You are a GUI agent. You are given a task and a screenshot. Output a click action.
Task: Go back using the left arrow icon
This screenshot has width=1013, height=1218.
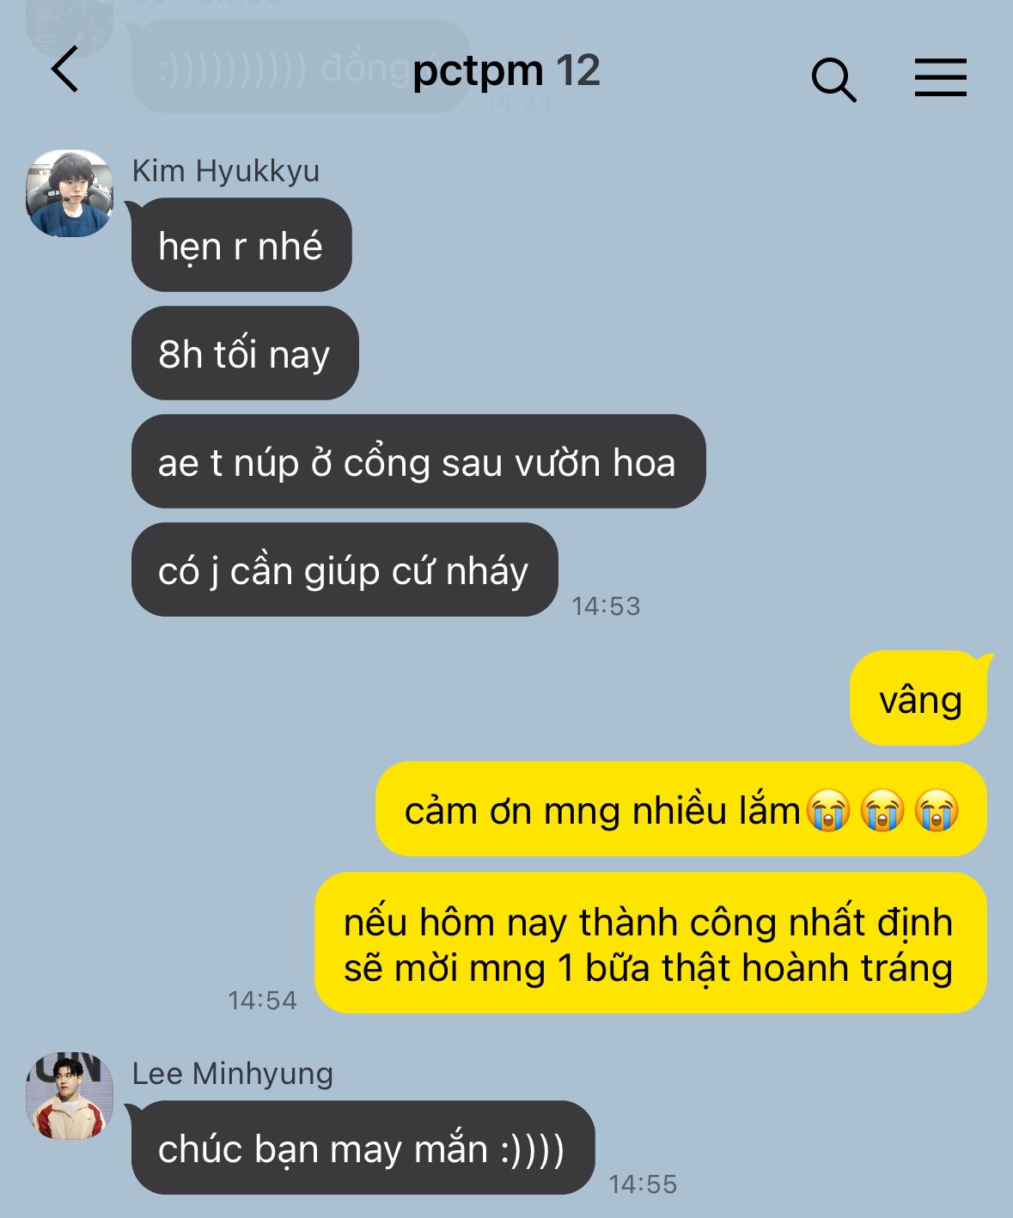(65, 70)
